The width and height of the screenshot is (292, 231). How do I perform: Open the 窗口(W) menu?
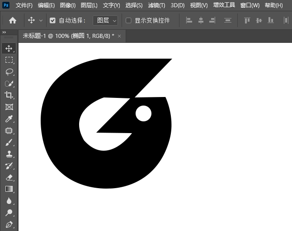click(250, 5)
